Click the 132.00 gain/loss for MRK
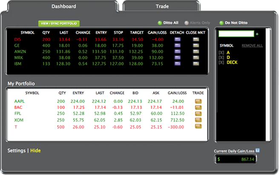Viewport: 279px width, 175px height. [x=156, y=57]
